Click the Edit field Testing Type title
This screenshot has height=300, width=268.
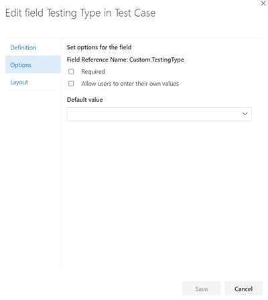(x=80, y=13)
